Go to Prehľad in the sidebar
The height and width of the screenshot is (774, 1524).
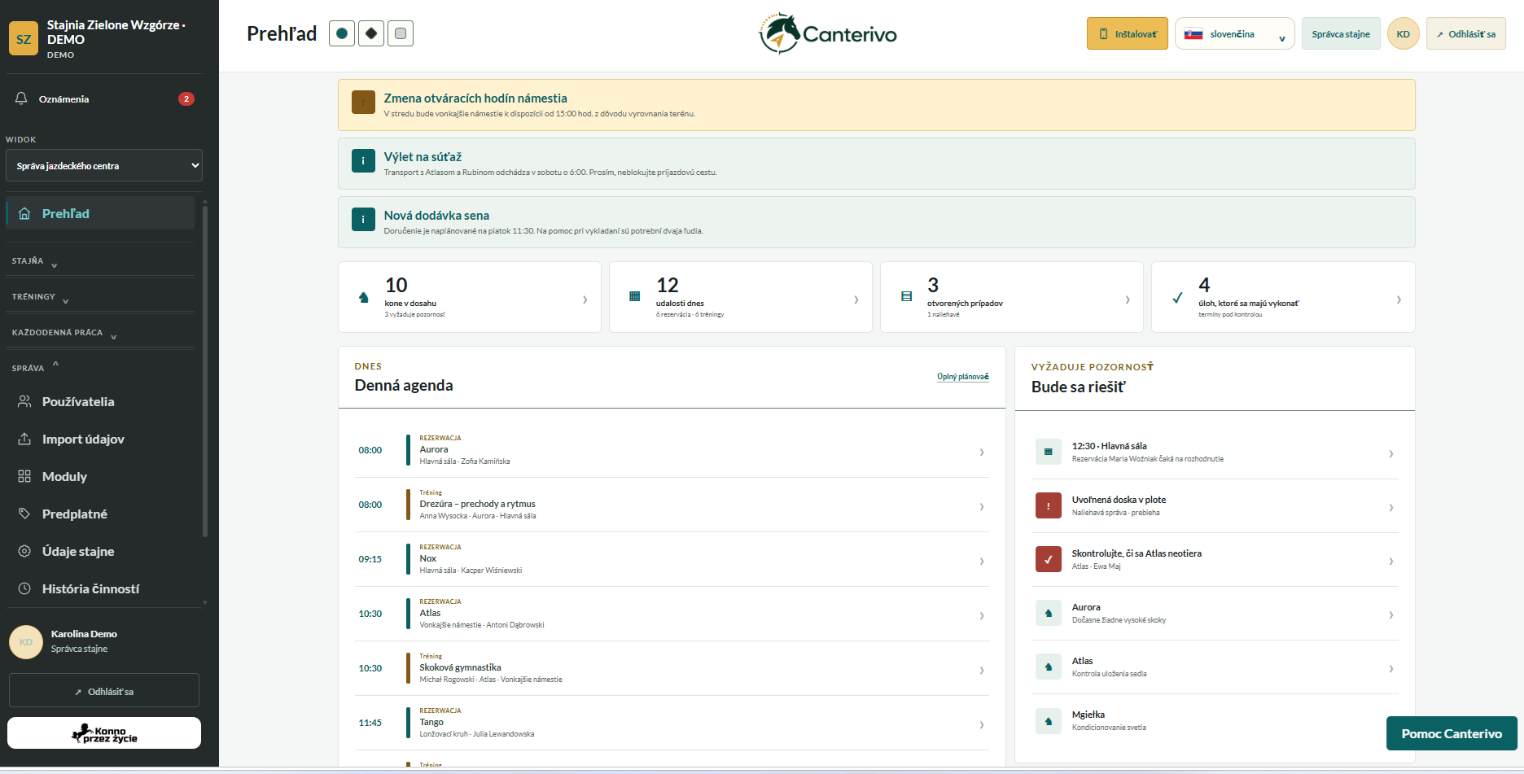tap(100, 213)
